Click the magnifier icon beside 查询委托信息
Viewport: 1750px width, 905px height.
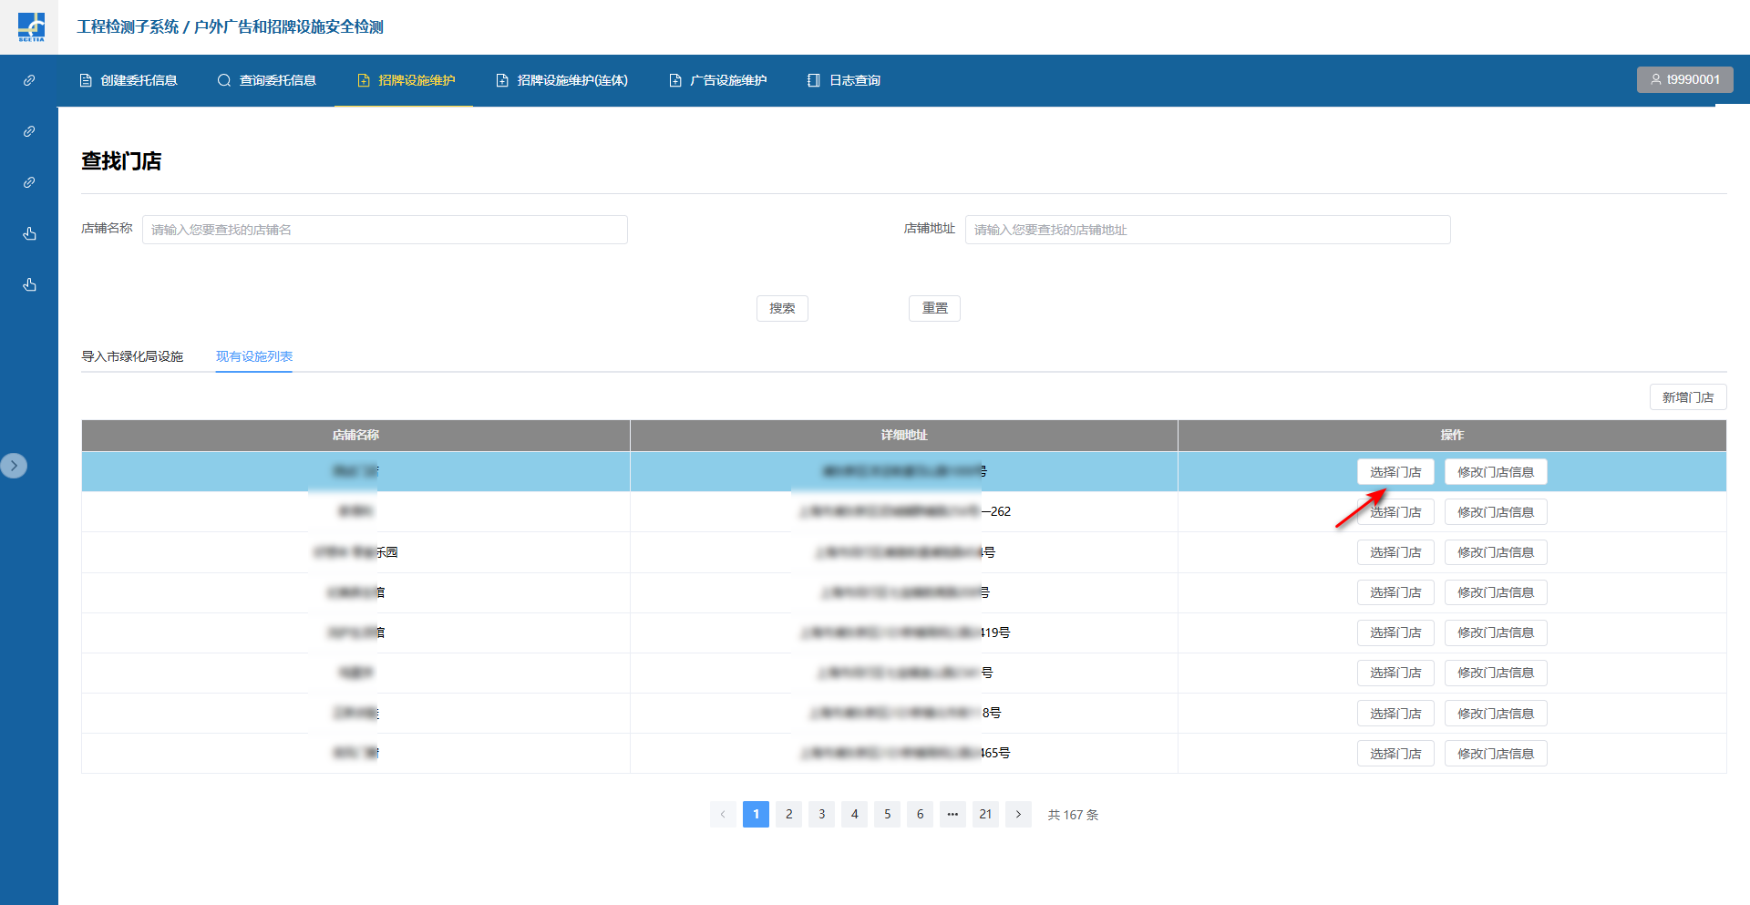click(224, 80)
